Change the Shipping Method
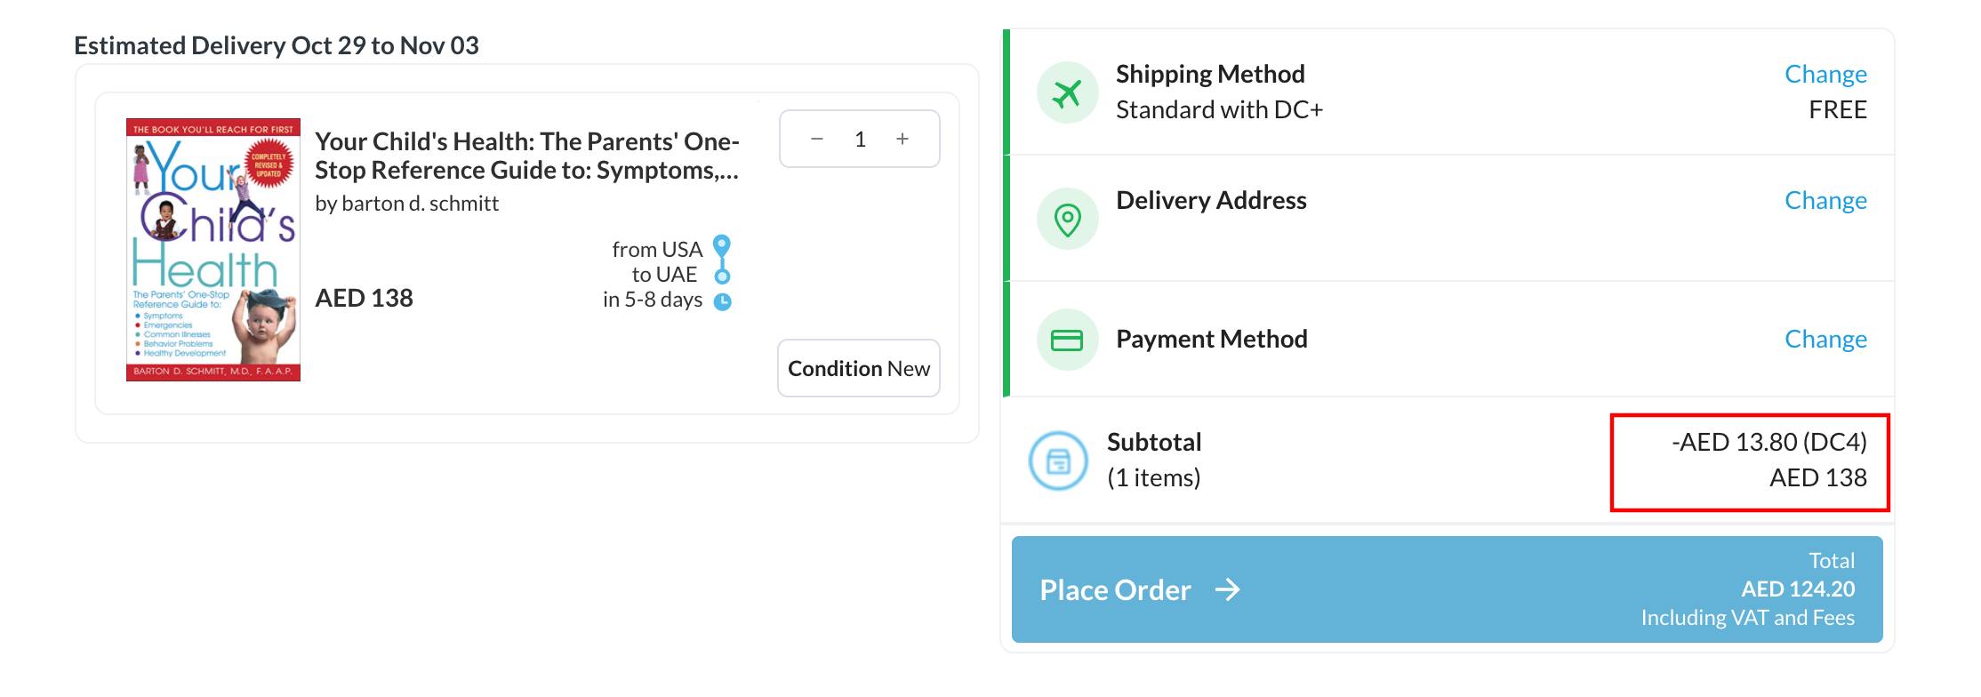This screenshot has width=1981, height=697. [x=1825, y=74]
